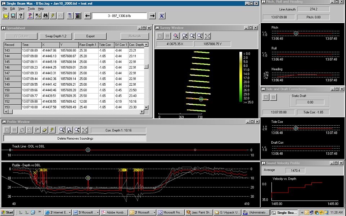Click the spreadsheet vertical scrollbar thumb
Screen dimensions: 346x216
pos(146,66)
